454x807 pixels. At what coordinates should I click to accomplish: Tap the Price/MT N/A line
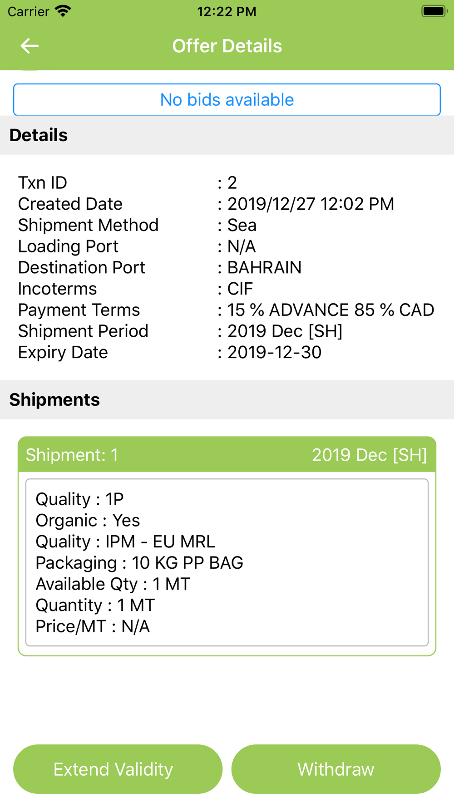click(x=93, y=626)
